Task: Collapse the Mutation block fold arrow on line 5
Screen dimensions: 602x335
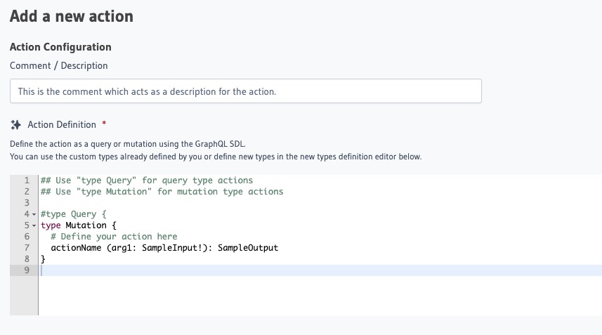Action: [34, 225]
